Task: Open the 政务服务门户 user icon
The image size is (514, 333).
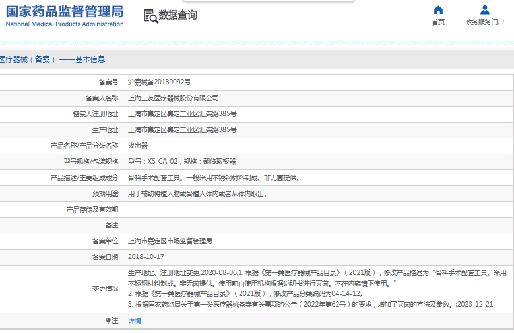Action: (485, 10)
